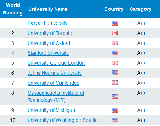
Task: Open the Massachusetts Institute of Technology link
Action: pos(56,97)
